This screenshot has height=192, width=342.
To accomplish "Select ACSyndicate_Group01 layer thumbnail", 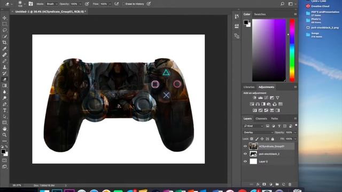I will click(x=253, y=146).
